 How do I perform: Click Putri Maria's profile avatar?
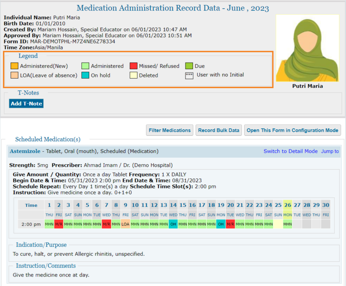point(308,48)
